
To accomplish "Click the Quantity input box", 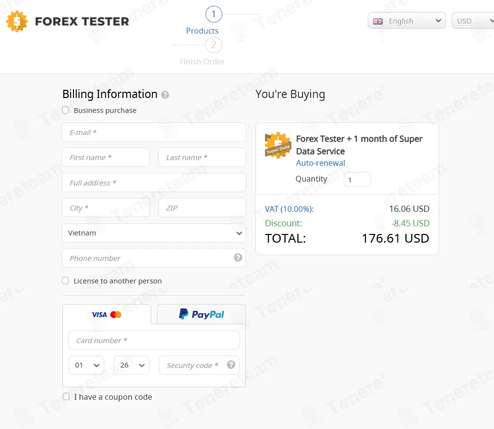I will click(357, 180).
